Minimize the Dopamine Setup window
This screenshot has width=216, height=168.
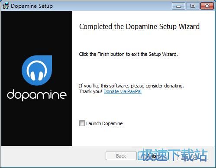(178, 6)
